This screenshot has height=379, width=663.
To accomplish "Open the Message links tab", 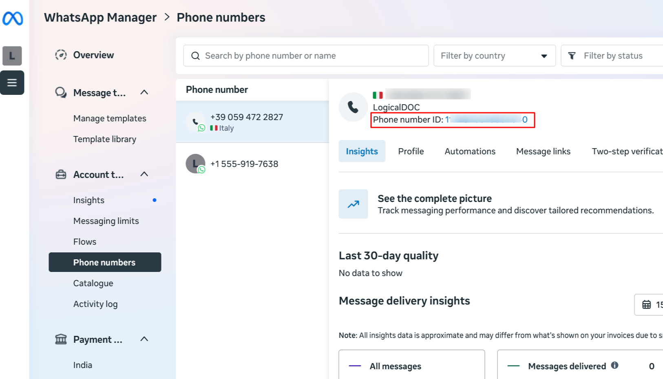I will coord(543,151).
